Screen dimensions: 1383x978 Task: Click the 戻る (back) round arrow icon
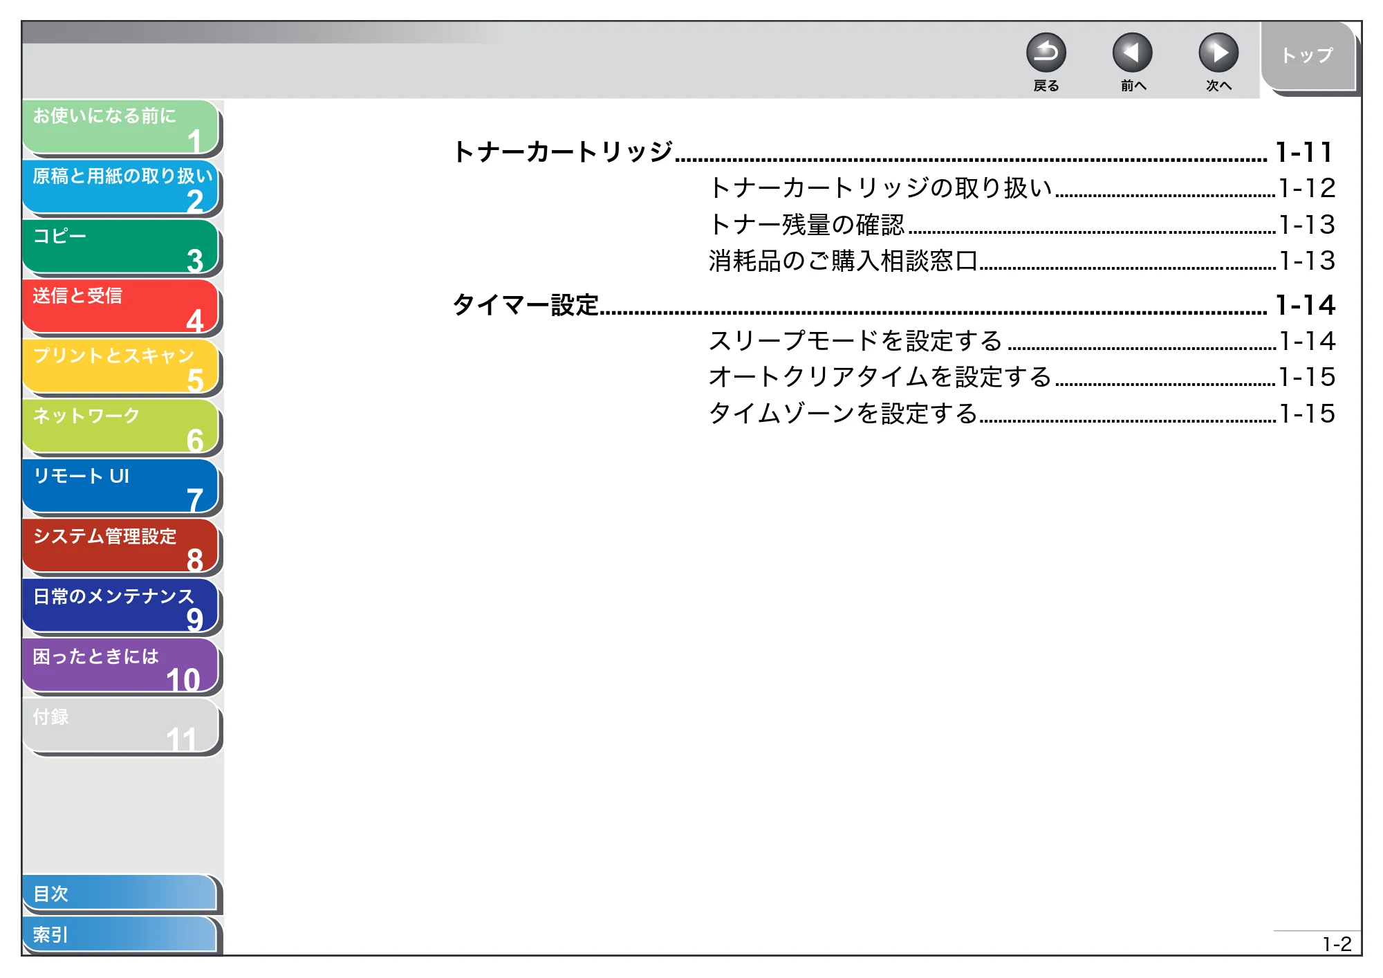[x=1046, y=53]
